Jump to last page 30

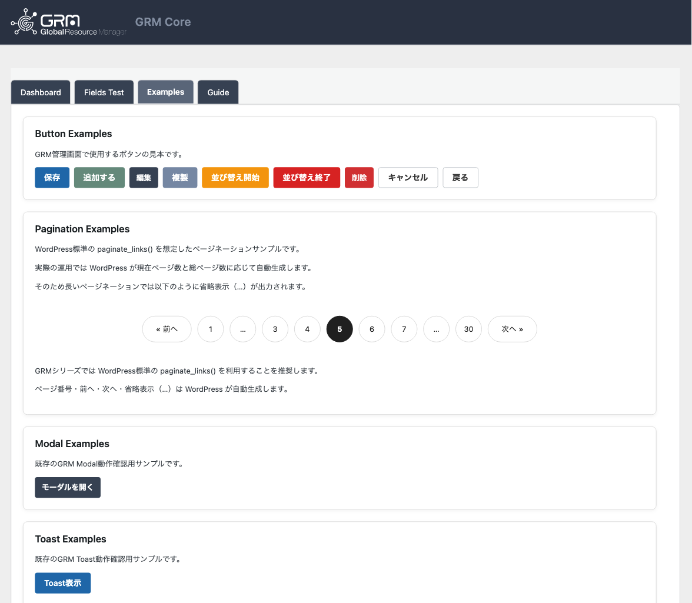468,329
